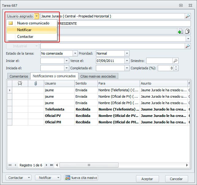
Task: Open the Vence el date picker
Action: point(127,61)
